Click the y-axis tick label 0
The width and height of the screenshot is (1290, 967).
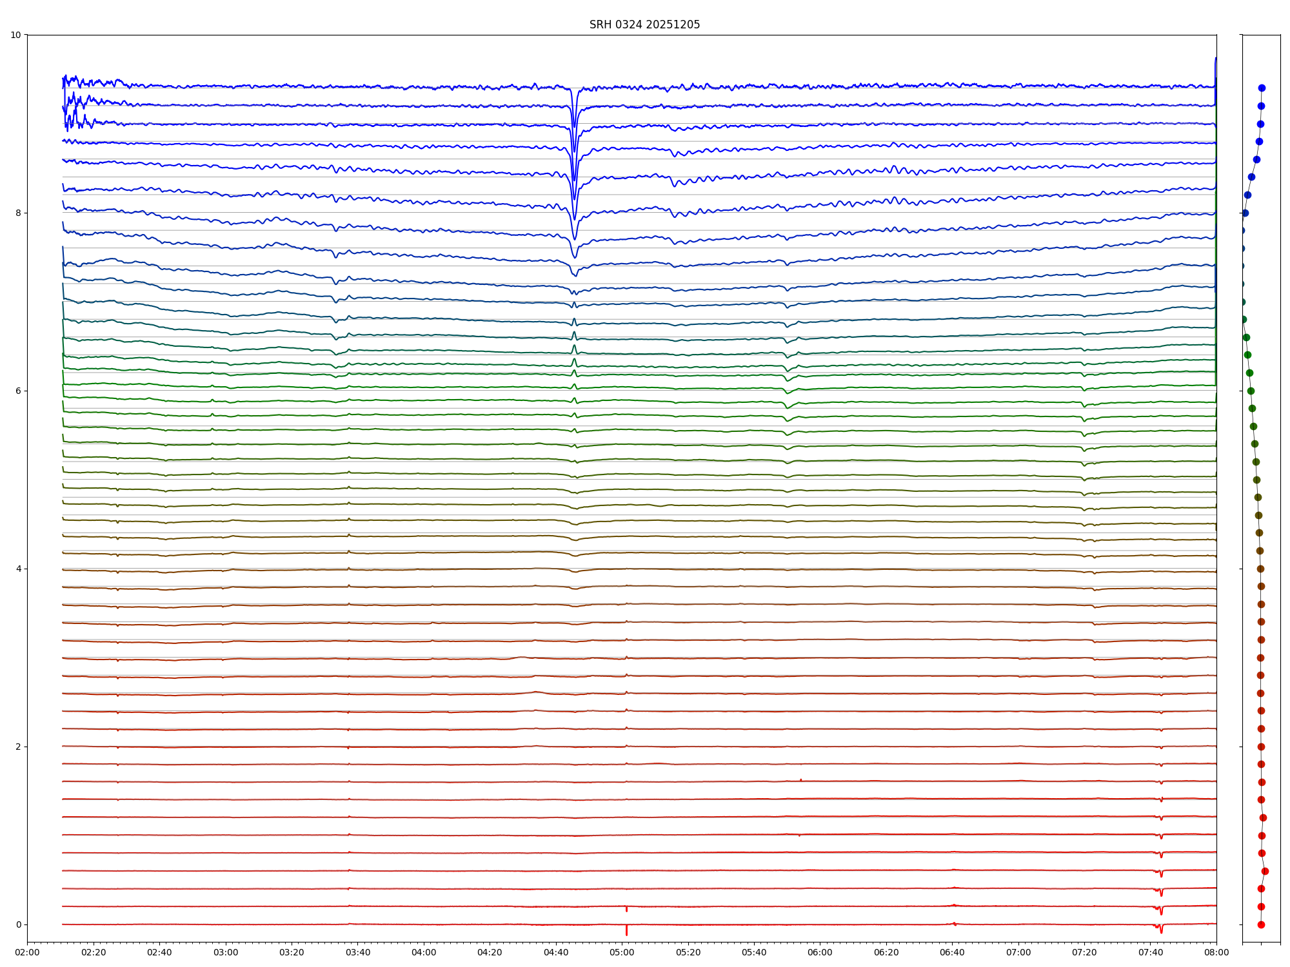click(18, 924)
